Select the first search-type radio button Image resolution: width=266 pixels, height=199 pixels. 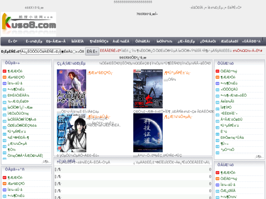[x=63, y=51]
